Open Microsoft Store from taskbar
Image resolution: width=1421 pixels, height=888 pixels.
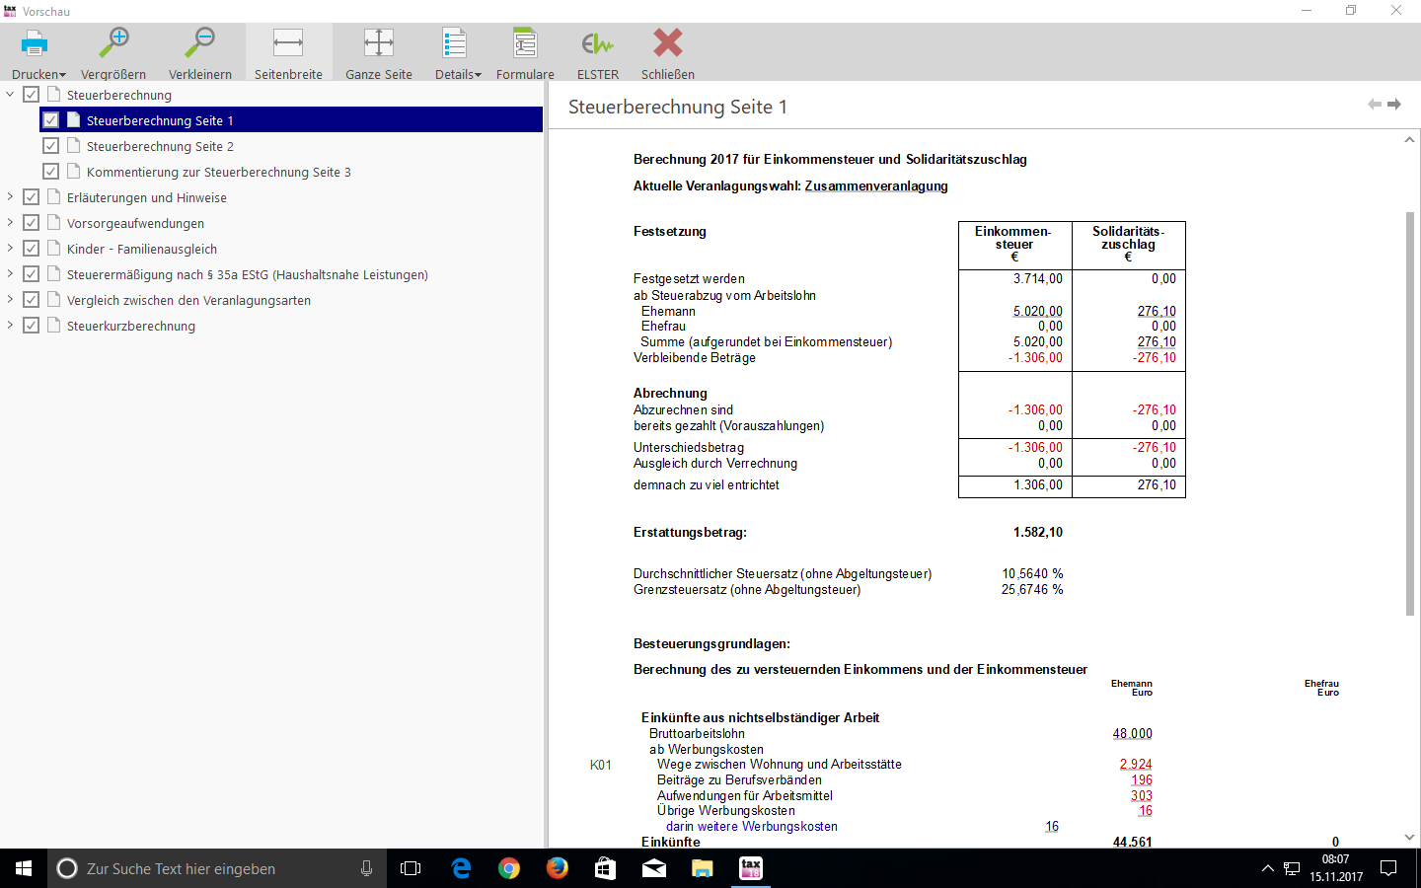(x=605, y=868)
